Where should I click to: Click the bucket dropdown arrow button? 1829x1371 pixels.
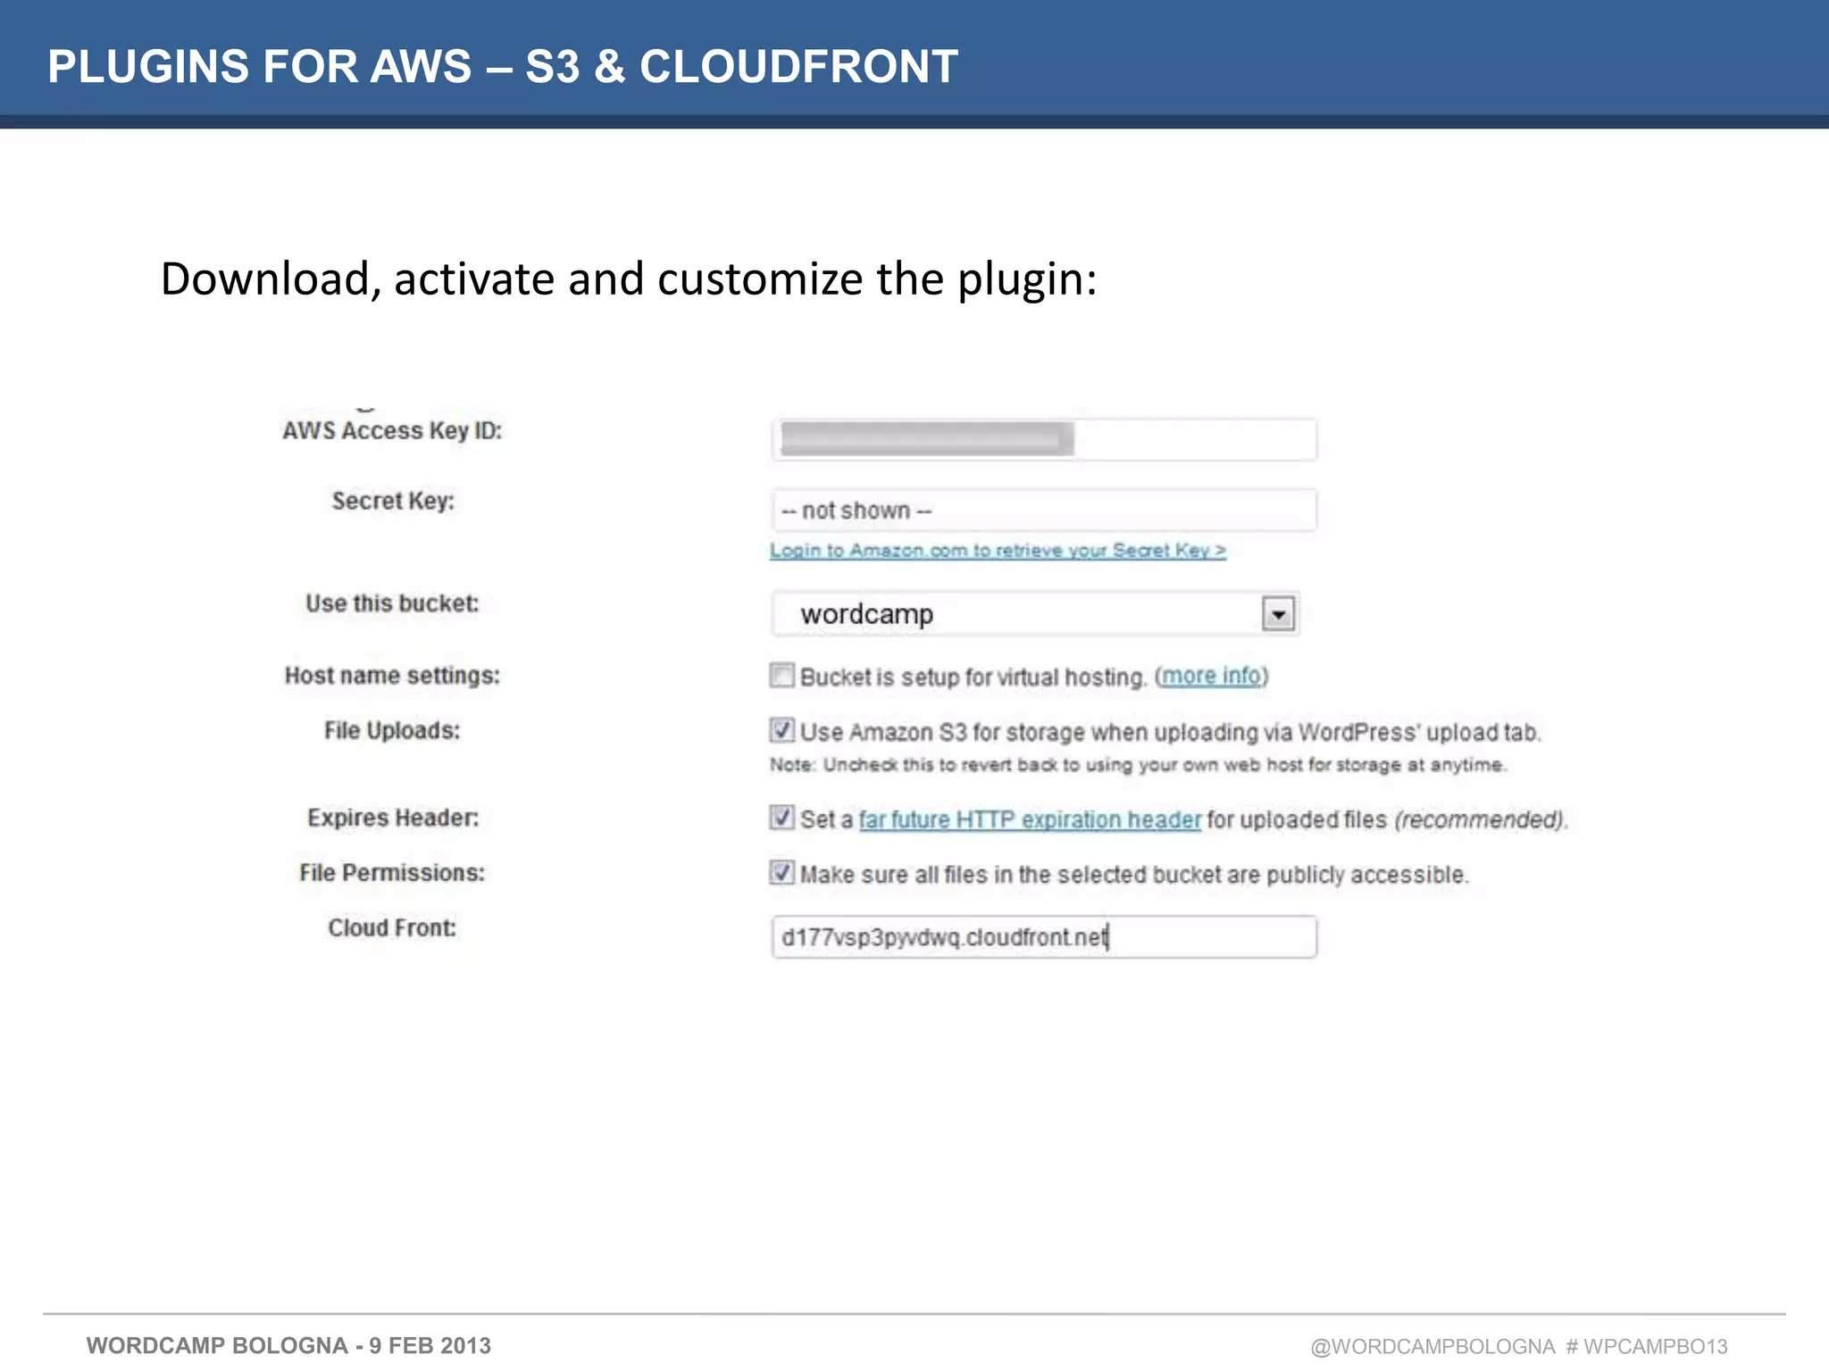click(x=1278, y=614)
